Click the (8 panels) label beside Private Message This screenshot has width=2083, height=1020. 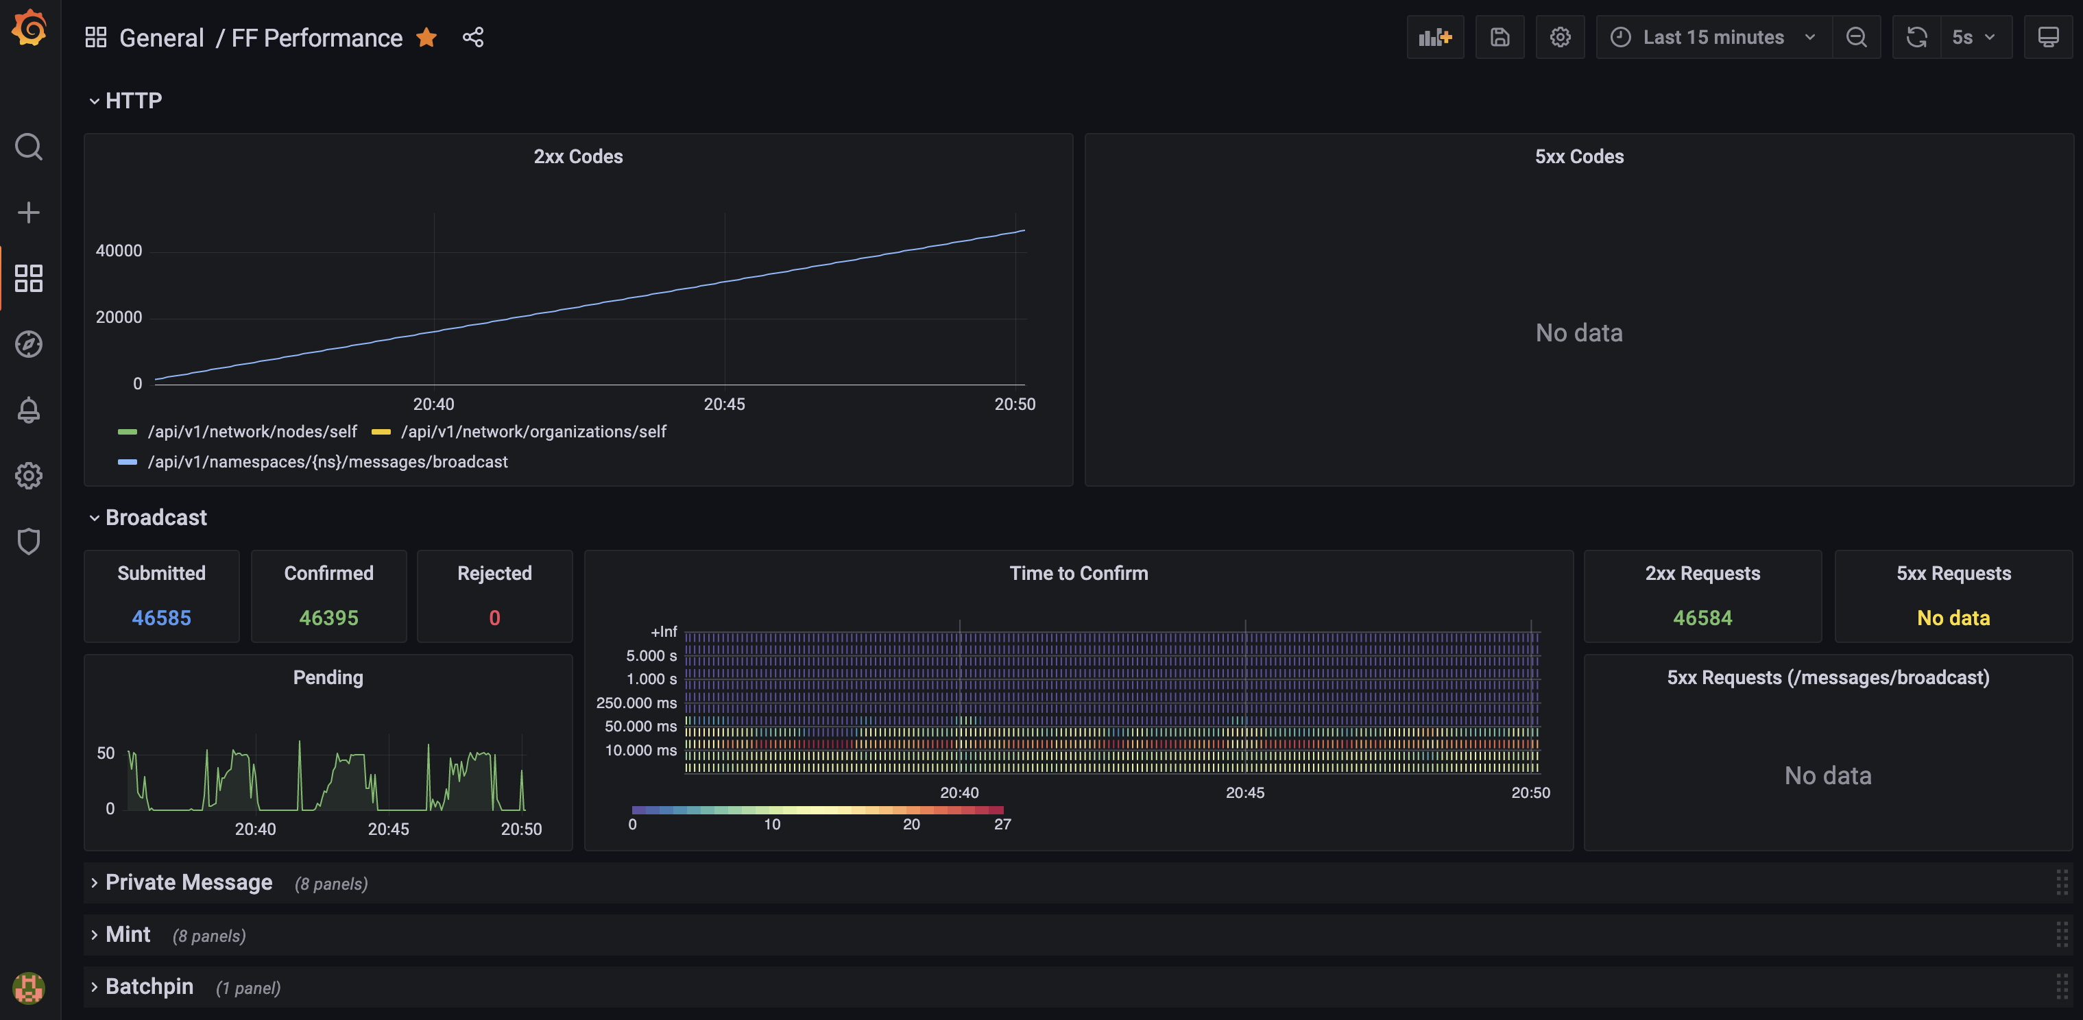[332, 884]
